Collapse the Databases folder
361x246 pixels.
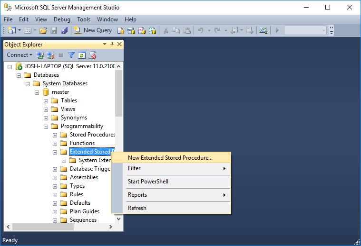(x=19, y=75)
